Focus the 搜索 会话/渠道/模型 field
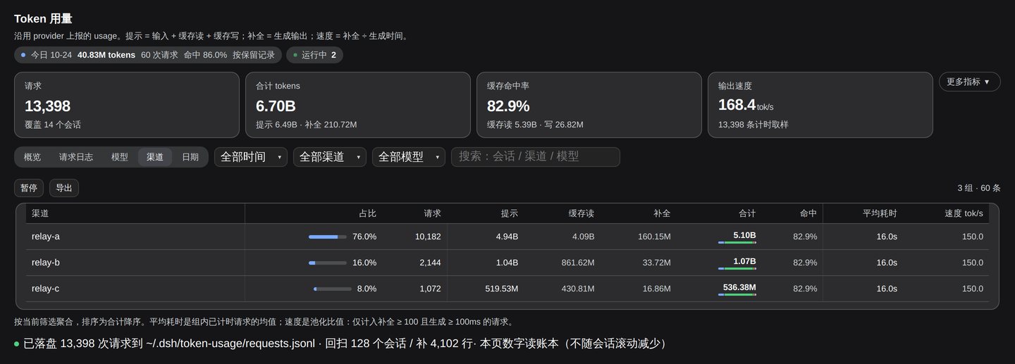This screenshot has height=364, width=1015. (x=536, y=157)
